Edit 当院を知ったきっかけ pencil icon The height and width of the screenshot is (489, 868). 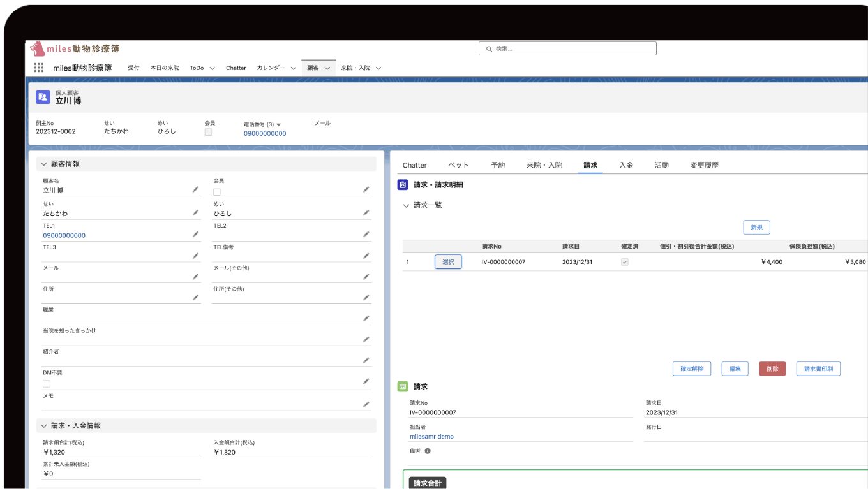(x=366, y=339)
